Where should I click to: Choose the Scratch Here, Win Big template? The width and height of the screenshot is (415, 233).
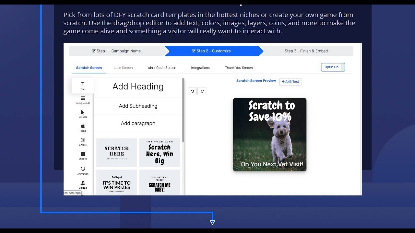160,153
